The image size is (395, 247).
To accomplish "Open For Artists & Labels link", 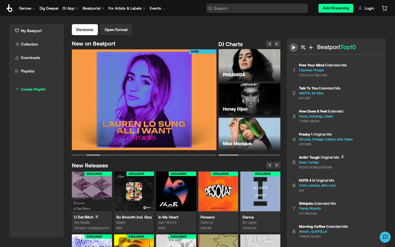I will (127, 9).
